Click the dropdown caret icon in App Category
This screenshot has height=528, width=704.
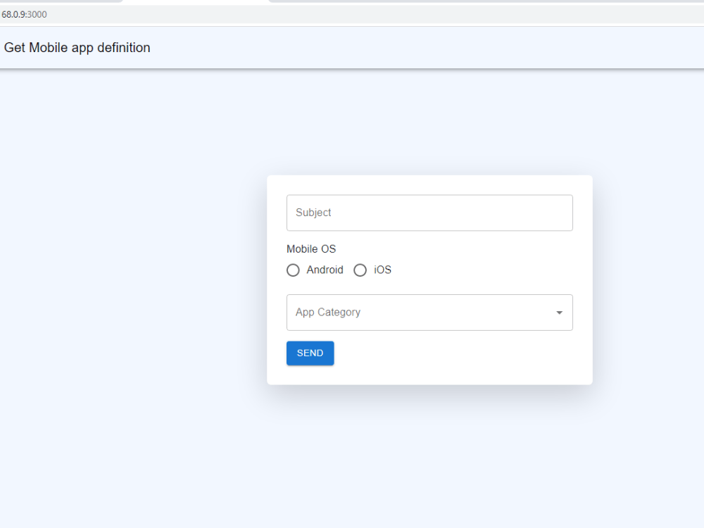point(559,312)
